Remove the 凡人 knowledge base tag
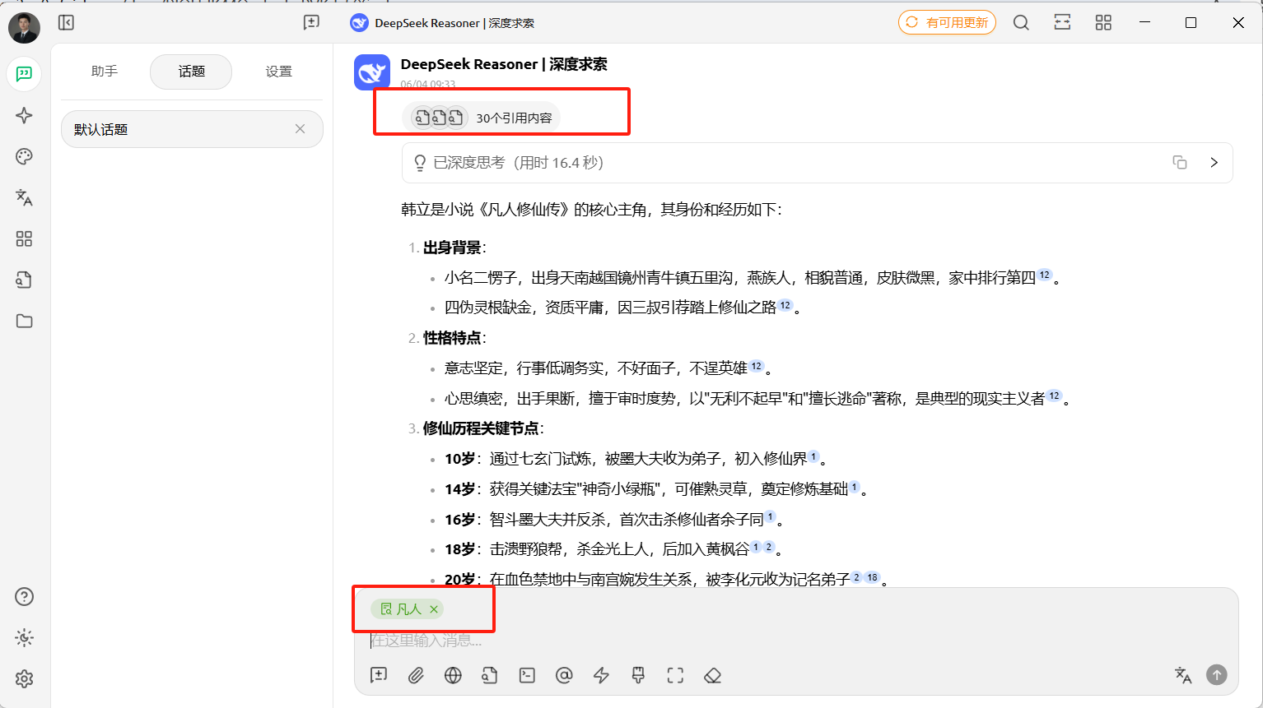Screen dimensions: 1263x708 pos(434,609)
